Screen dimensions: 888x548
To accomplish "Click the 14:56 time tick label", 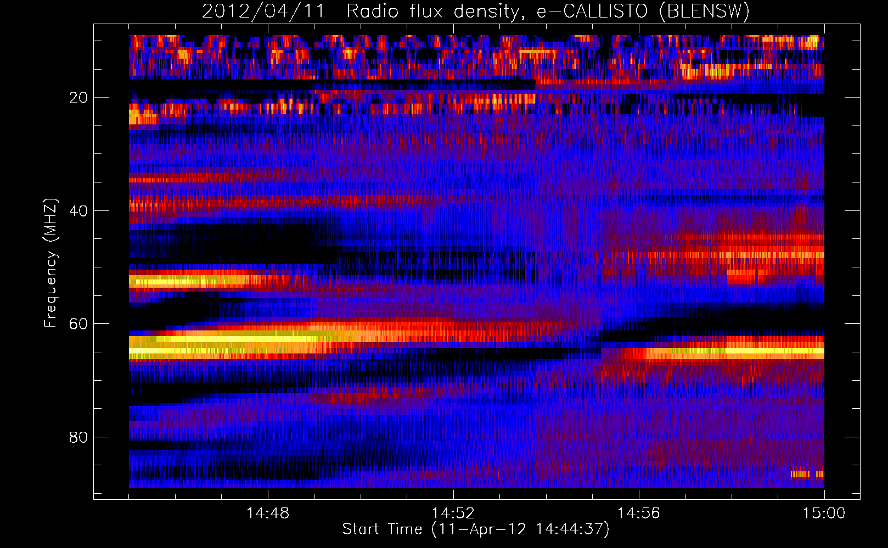I will click(638, 513).
